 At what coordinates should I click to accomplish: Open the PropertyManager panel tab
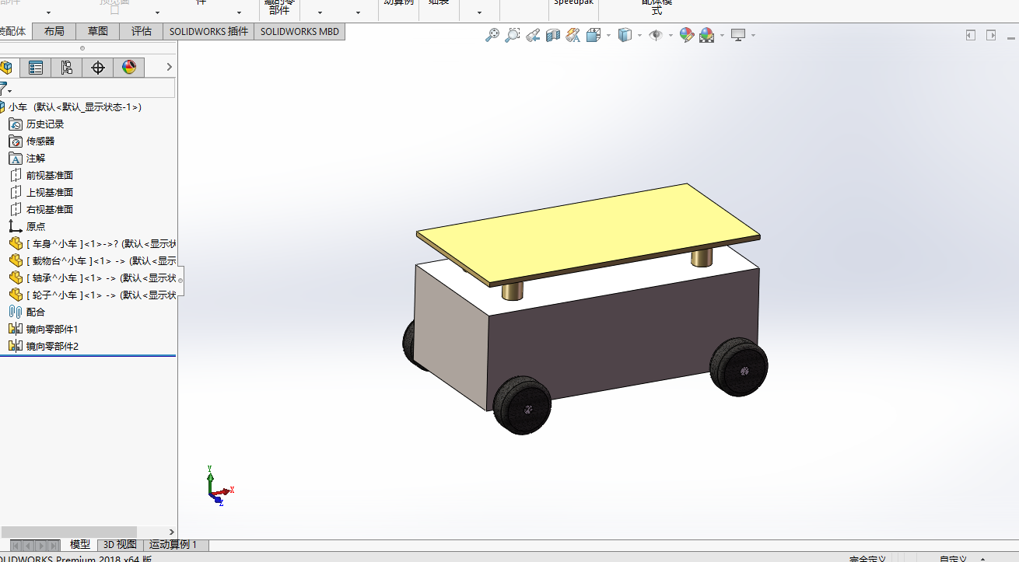coord(36,68)
